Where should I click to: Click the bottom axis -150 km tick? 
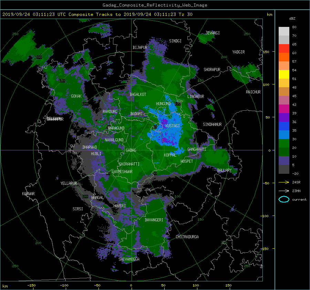31,286
